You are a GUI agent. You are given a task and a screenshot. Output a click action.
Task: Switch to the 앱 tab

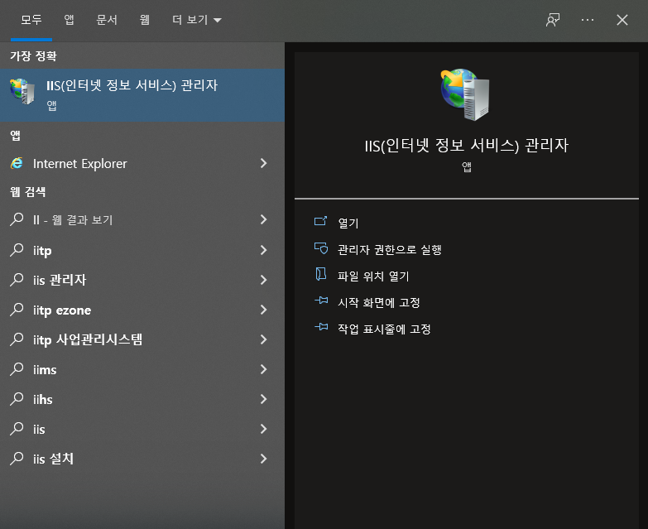pyautogui.click(x=69, y=20)
